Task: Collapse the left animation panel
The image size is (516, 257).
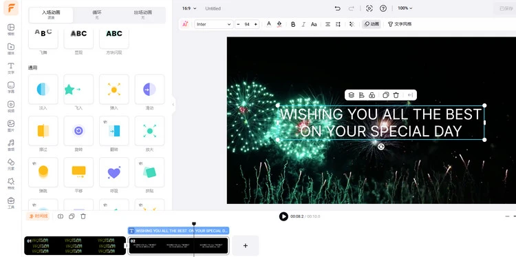Action: pos(173,105)
